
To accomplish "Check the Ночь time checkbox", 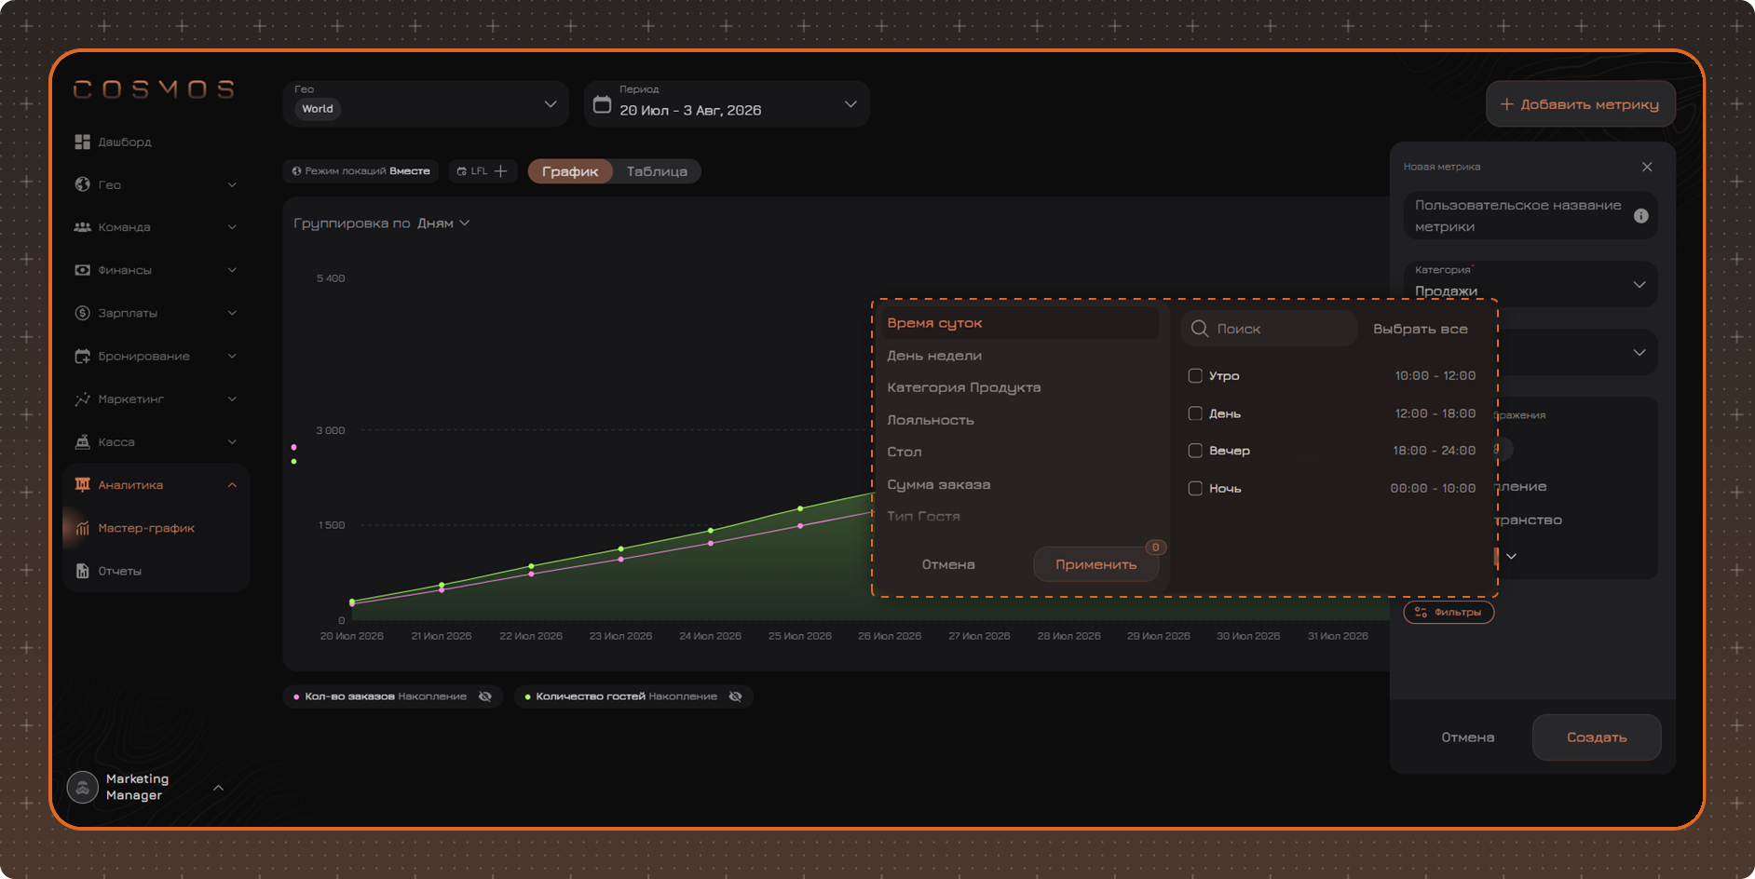I will coord(1195,488).
